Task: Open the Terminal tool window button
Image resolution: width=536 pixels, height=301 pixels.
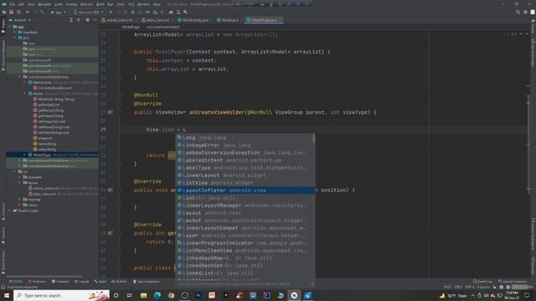Action: pos(60,282)
